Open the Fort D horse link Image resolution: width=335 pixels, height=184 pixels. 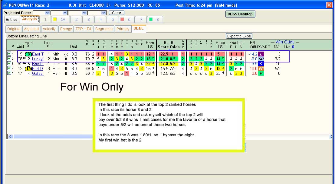[38, 68]
